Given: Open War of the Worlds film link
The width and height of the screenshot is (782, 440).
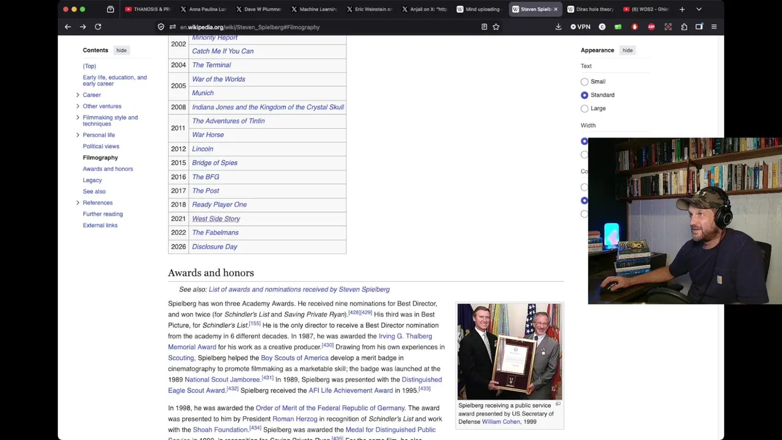Looking at the screenshot, I should point(218,79).
